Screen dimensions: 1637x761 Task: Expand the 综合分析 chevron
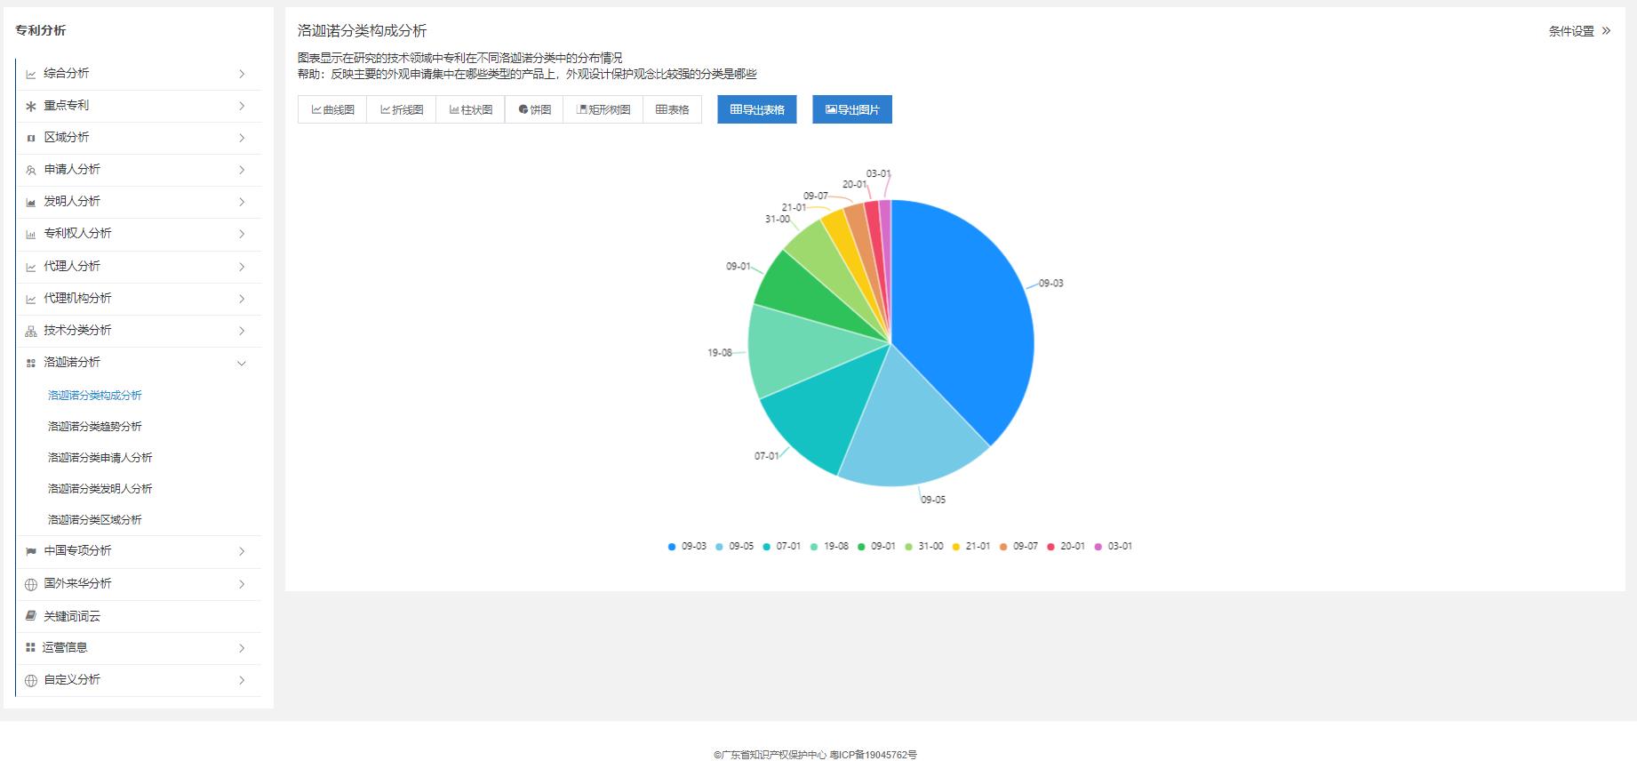pyautogui.click(x=242, y=74)
